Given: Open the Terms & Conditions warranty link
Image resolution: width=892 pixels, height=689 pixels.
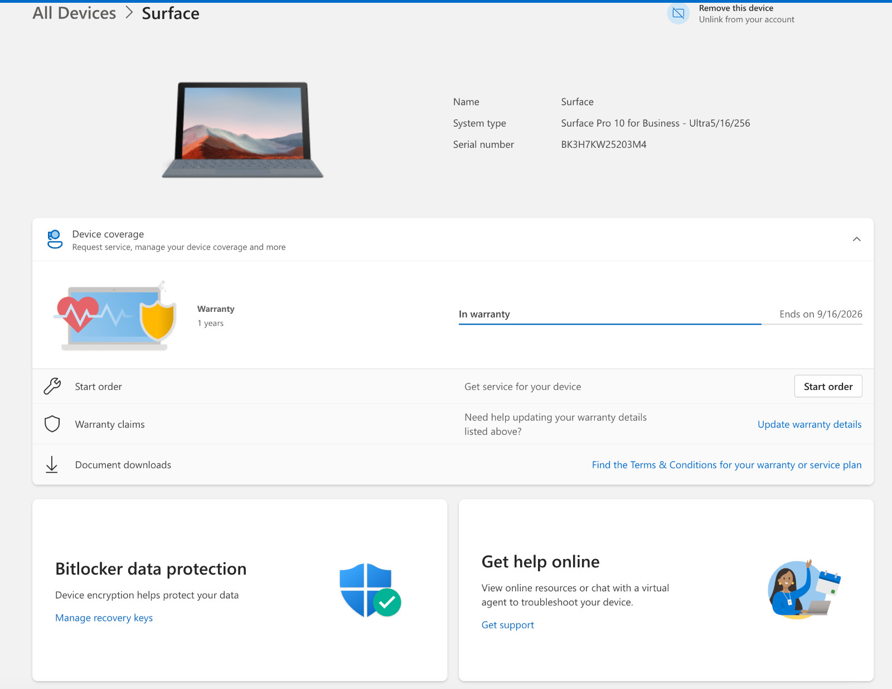Looking at the screenshot, I should coord(726,465).
